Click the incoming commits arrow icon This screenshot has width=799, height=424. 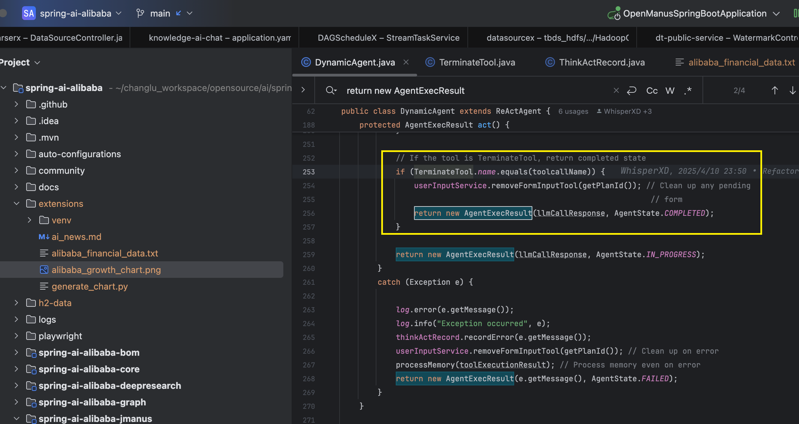pos(179,13)
